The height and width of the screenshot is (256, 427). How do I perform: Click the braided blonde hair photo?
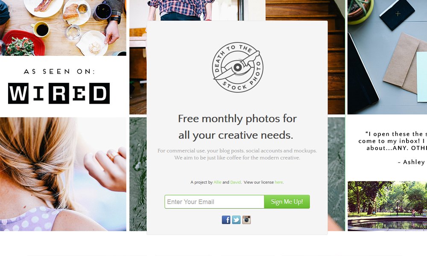pyautogui.click(x=63, y=174)
